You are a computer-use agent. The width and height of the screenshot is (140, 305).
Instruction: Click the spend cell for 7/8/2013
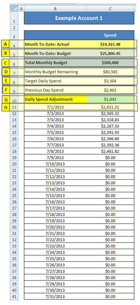click(x=110, y=151)
